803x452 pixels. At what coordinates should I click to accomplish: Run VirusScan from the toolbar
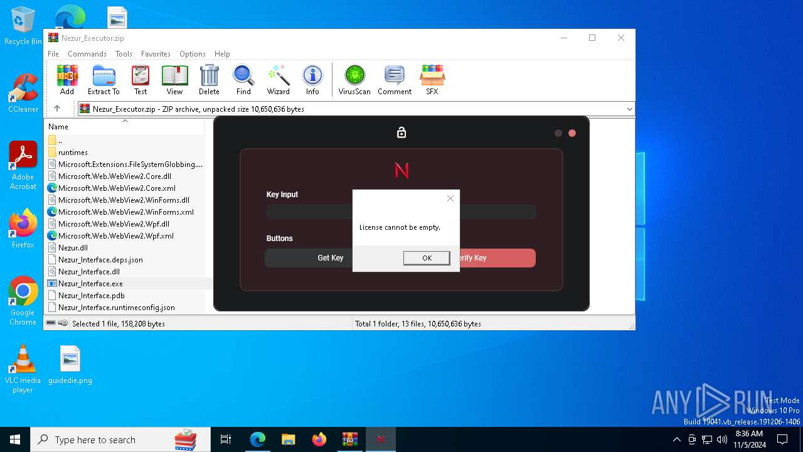pos(354,80)
